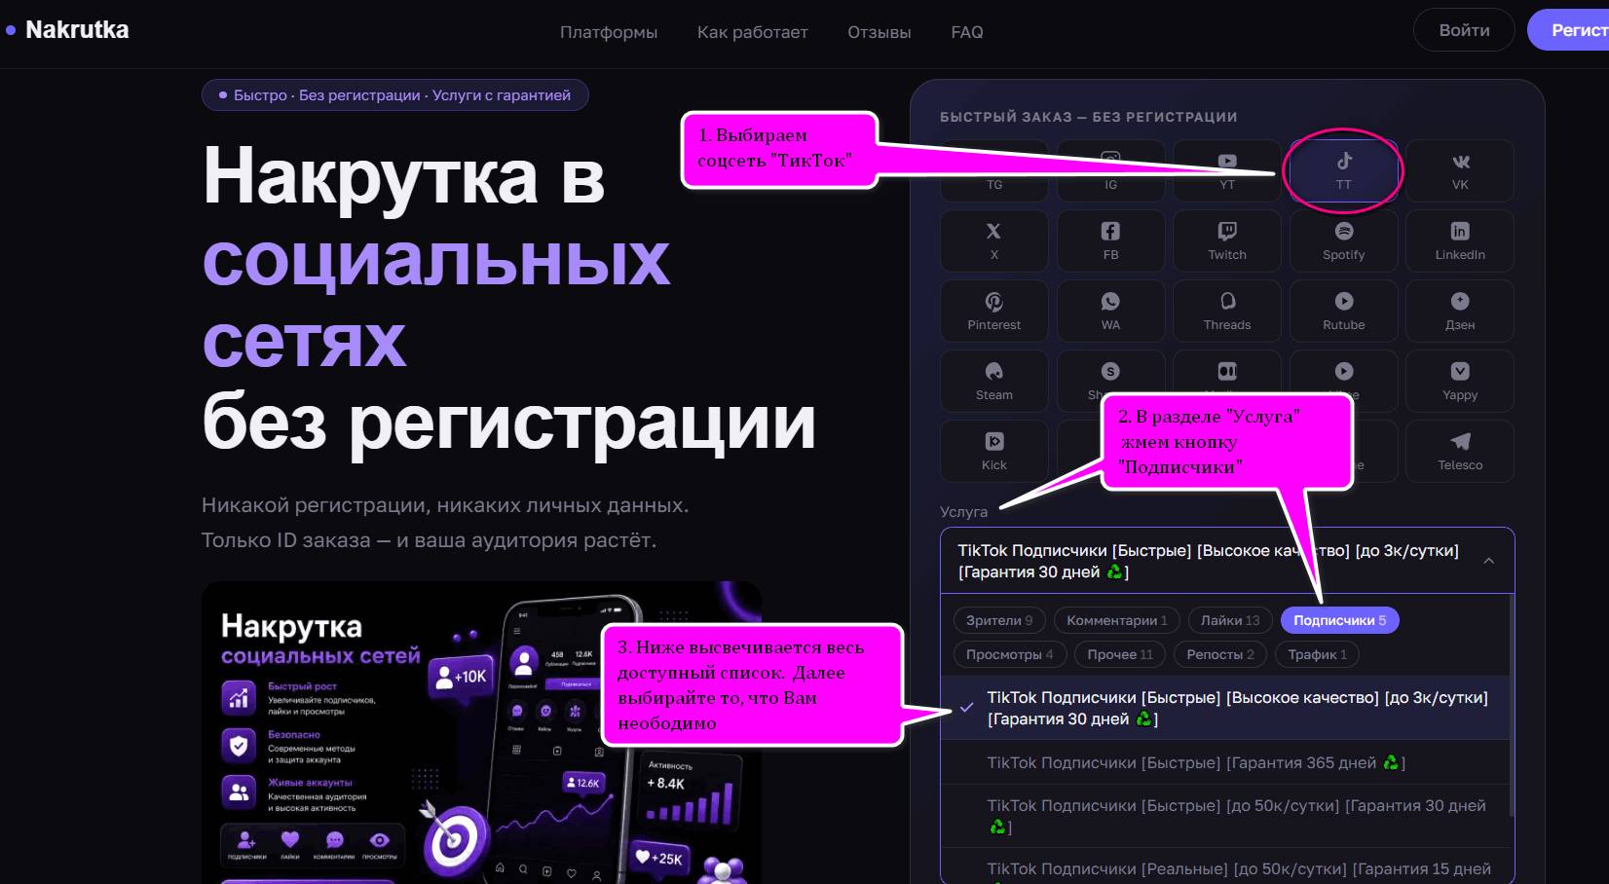Viewport: 1609px width, 884px height.
Task: Open the Как работает navigation item
Action: (753, 32)
